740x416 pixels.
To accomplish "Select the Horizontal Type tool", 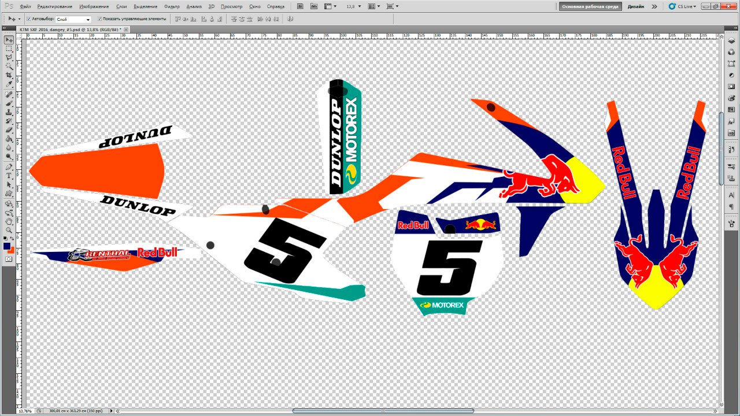I will (9, 176).
